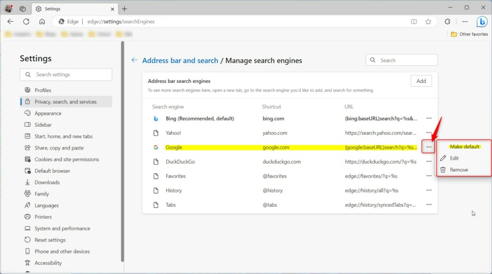Image resolution: width=492 pixels, height=274 pixels.
Task: Open the Extensions puzzle icon
Action: click(x=447, y=22)
